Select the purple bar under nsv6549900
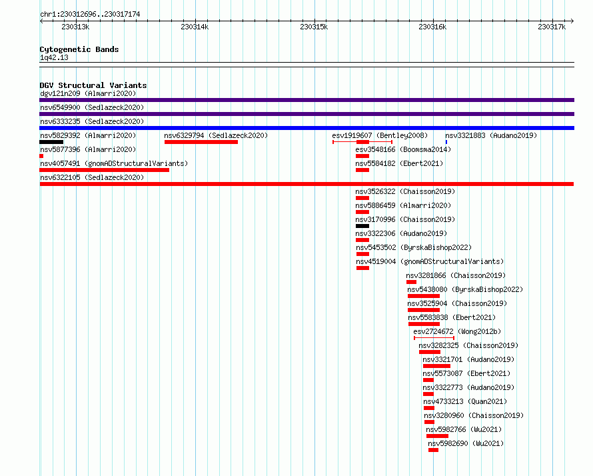The height and width of the screenshot is (476, 593). click(x=306, y=114)
